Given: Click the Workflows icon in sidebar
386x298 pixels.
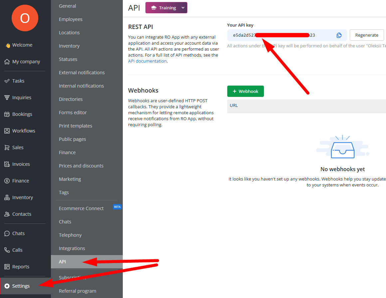Looking at the screenshot, I should 7,131.
